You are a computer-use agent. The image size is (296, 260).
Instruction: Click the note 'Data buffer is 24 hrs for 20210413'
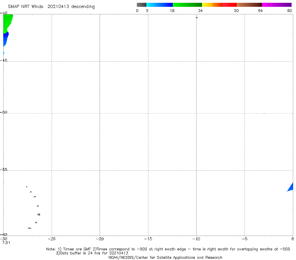pos(94,253)
